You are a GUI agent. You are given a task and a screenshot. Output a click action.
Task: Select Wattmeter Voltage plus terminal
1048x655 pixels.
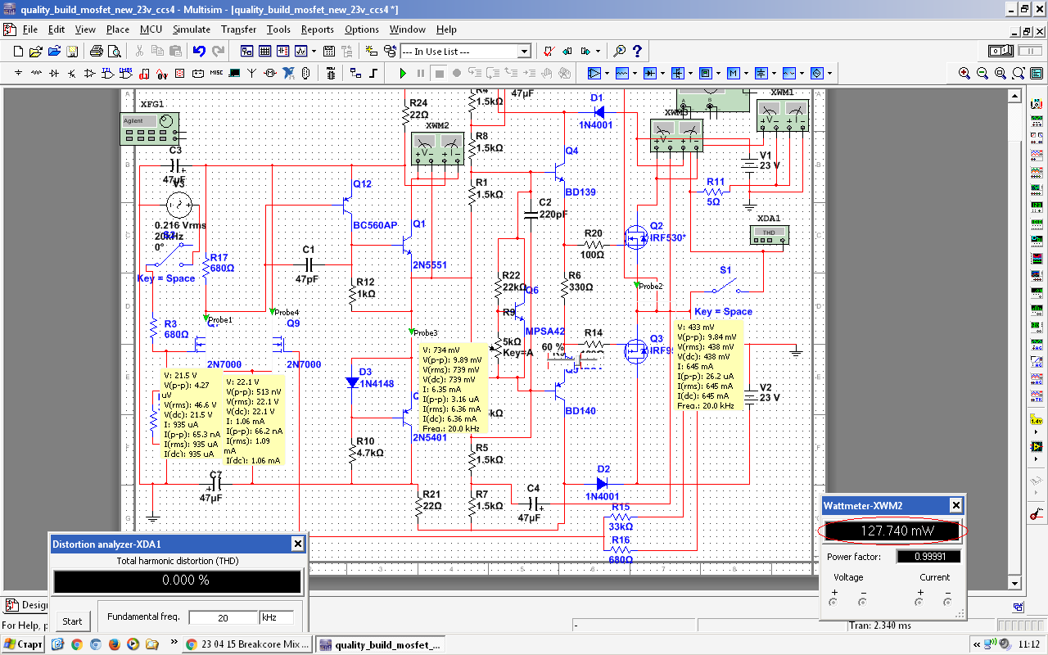click(833, 602)
